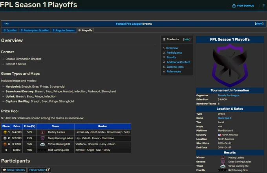Click the v·e navbox links

tap(6, 24)
